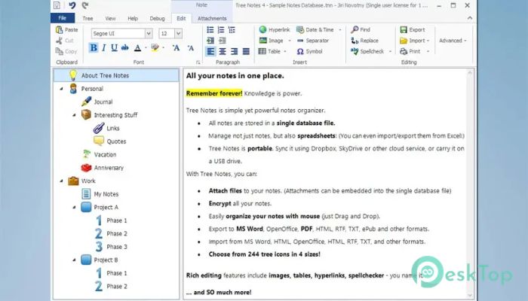Insert a Table

click(x=270, y=51)
